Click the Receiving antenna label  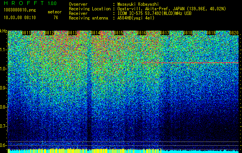88,18
